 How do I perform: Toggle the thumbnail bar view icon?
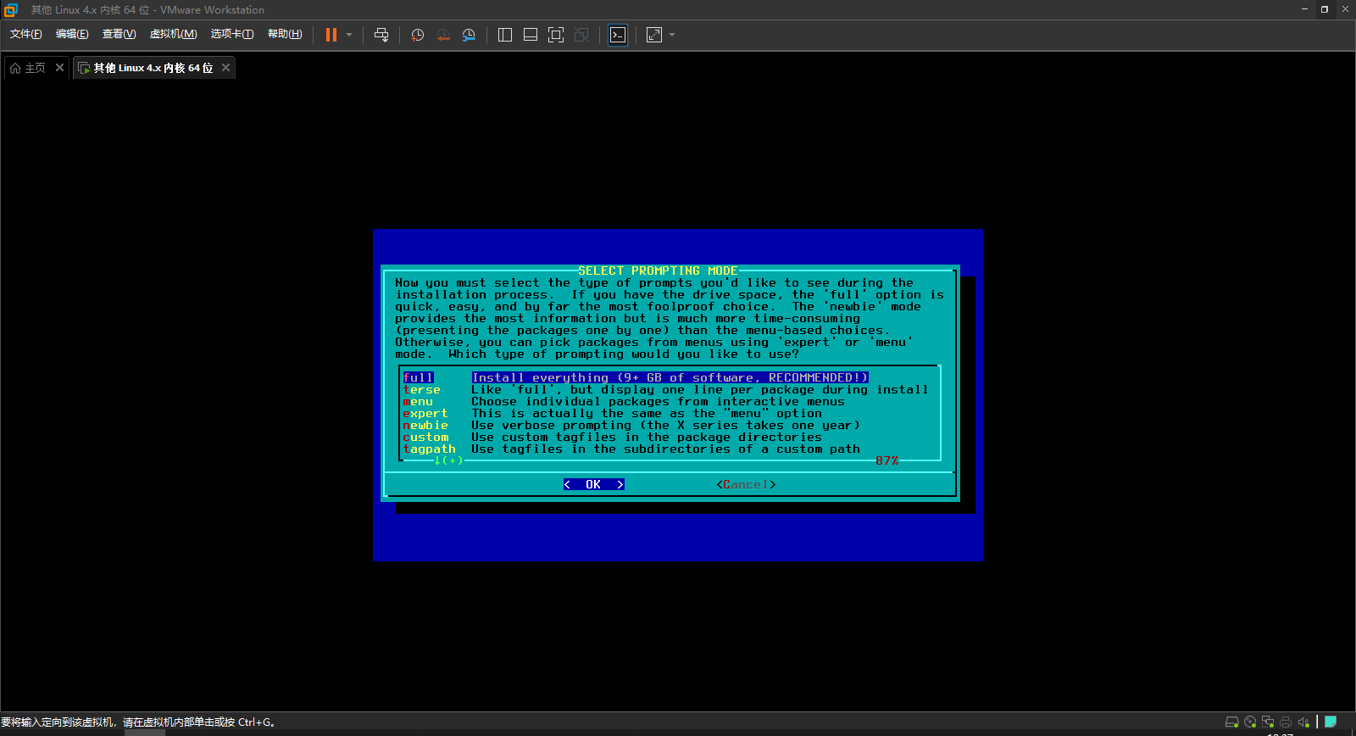click(x=531, y=35)
